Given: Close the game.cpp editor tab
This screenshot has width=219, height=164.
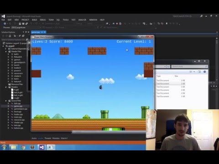Looking at the screenshot, I should point(45,32).
